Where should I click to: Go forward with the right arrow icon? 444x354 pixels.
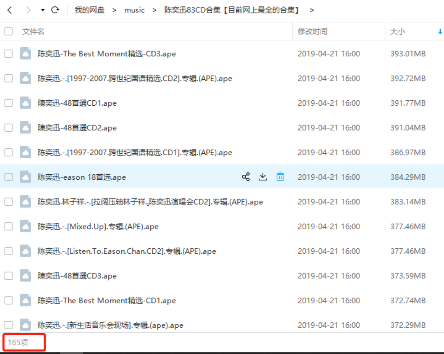tap(28, 10)
